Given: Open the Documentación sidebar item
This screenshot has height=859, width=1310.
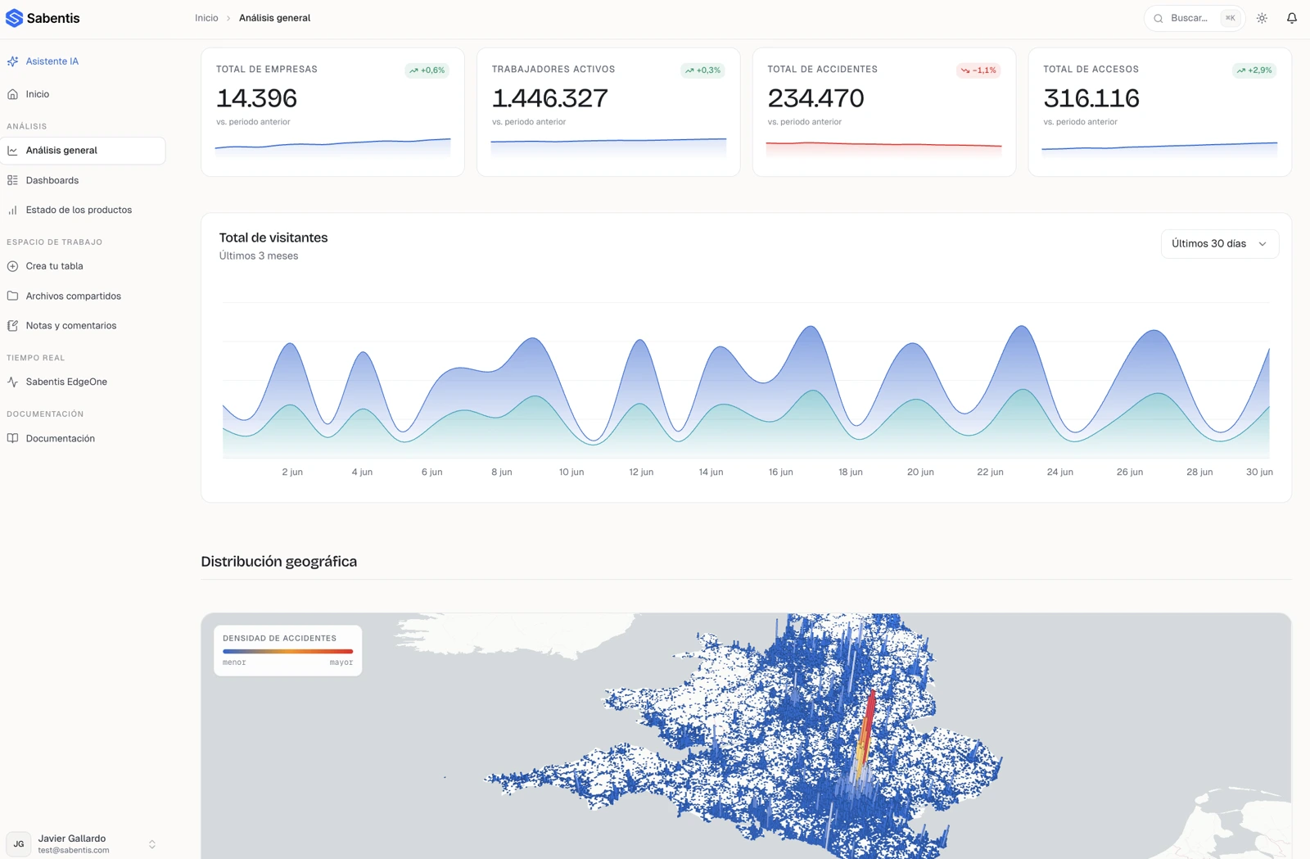Looking at the screenshot, I should tap(83, 439).
